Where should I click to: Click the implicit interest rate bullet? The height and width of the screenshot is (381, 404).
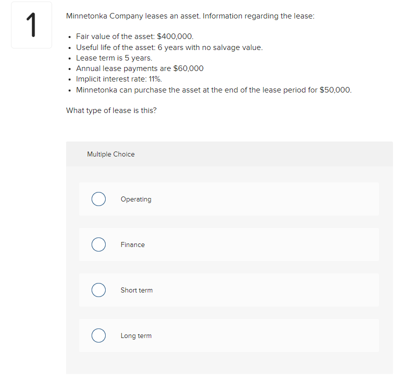coord(118,78)
